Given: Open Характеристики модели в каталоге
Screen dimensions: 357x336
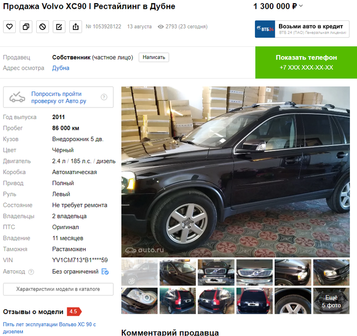Looking at the screenshot, I should (x=58, y=289).
